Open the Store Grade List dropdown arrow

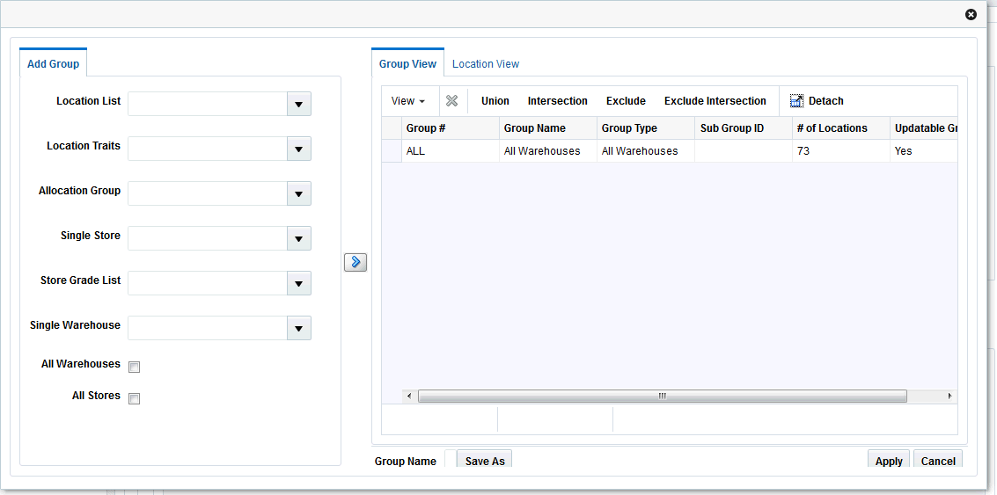(x=299, y=283)
